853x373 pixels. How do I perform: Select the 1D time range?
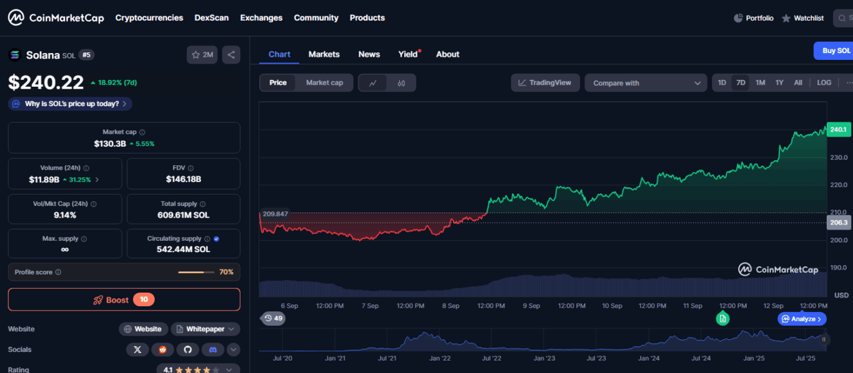click(722, 83)
